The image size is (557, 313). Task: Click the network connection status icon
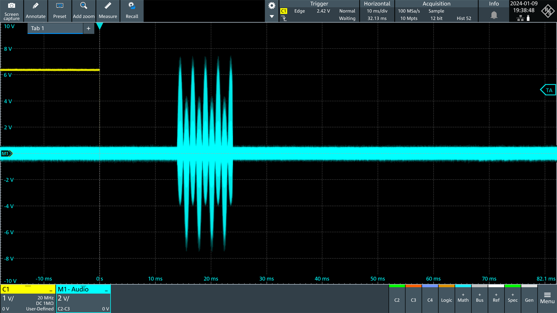click(520, 18)
